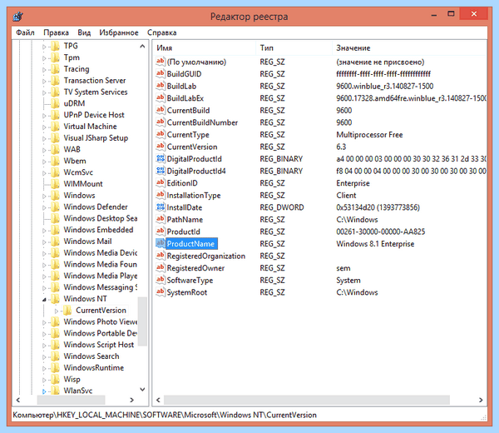Click the folder icon of Virtual Machine key
Image resolution: width=499 pixels, height=433 pixels.
(x=56, y=127)
